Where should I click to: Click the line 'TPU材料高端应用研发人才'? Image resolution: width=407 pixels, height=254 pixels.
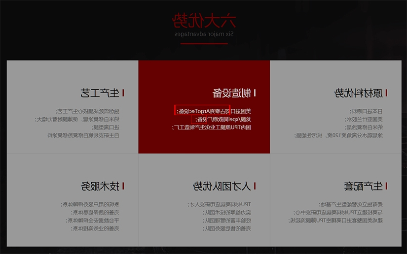coord(220,205)
